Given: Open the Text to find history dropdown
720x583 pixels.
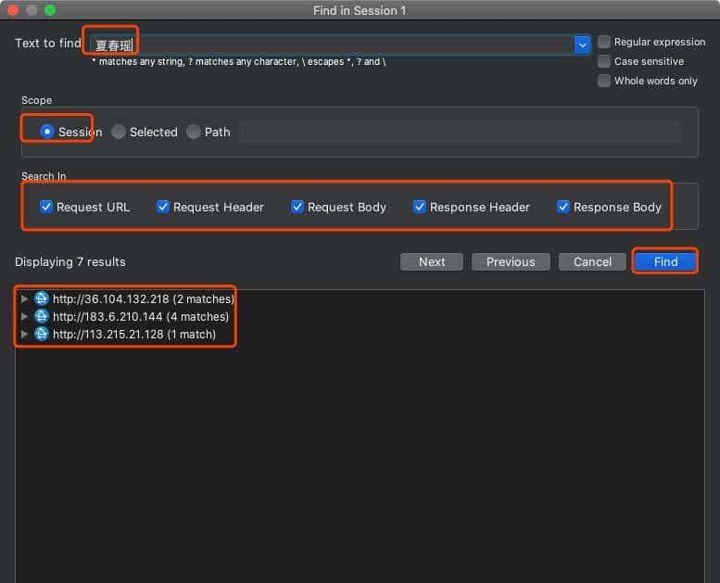Looking at the screenshot, I should coord(582,44).
